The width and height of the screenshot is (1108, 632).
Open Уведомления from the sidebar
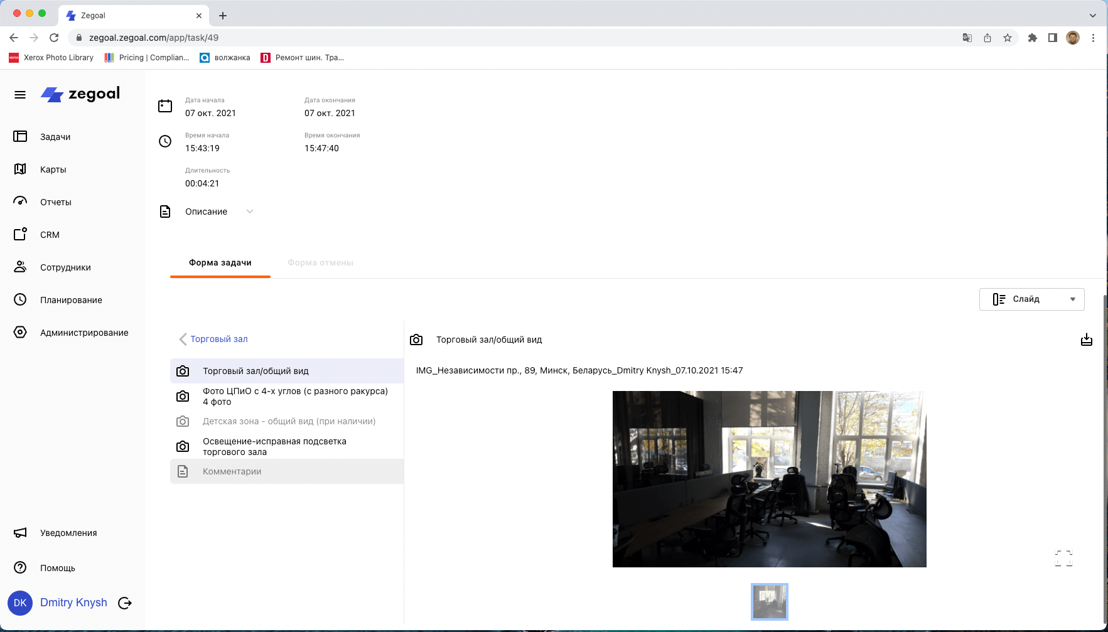[67, 532]
